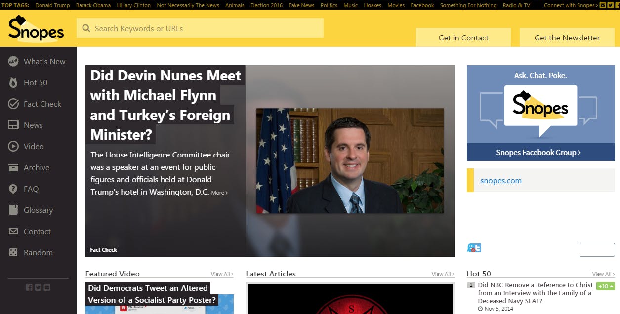This screenshot has width=620, height=314.
Task: Open What's New via its NEW badge icon
Action: click(13, 61)
